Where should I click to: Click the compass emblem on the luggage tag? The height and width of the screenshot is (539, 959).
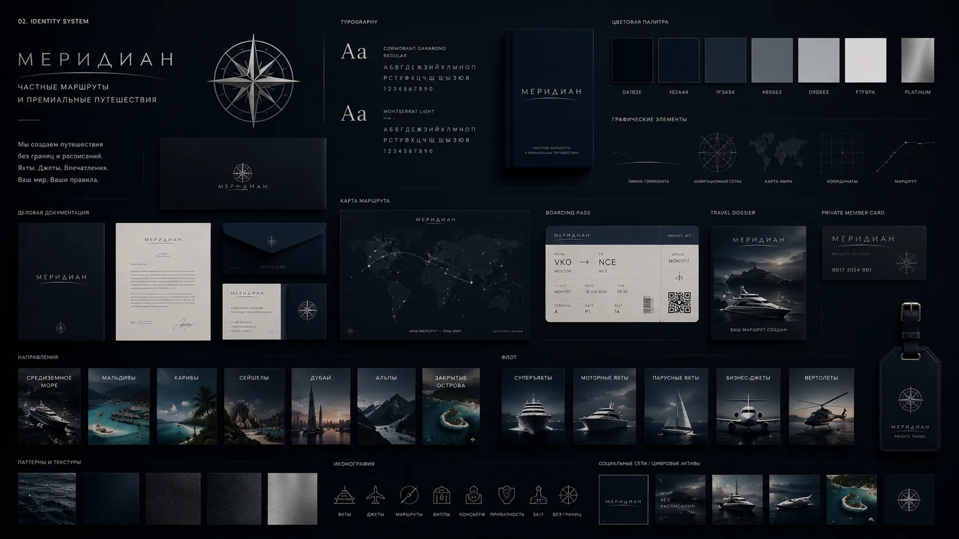pos(910,400)
